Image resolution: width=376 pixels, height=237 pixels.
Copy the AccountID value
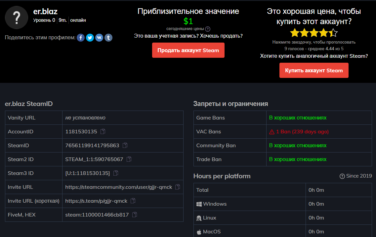tap(103, 131)
